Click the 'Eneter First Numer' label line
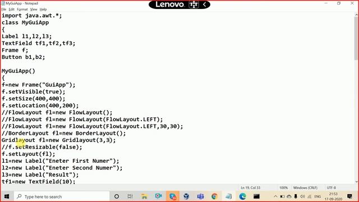Image resolution: width=359 pixels, height=202 pixels. click(61, 161)
